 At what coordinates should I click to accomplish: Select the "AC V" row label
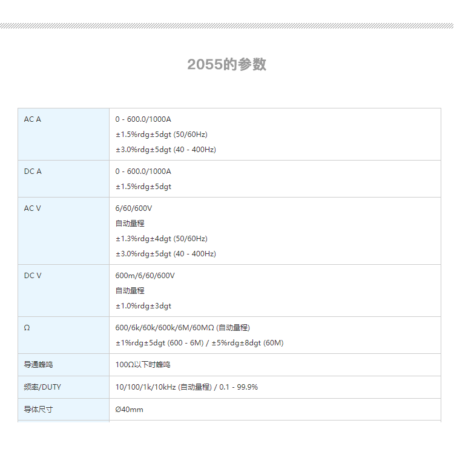[32, 208]
